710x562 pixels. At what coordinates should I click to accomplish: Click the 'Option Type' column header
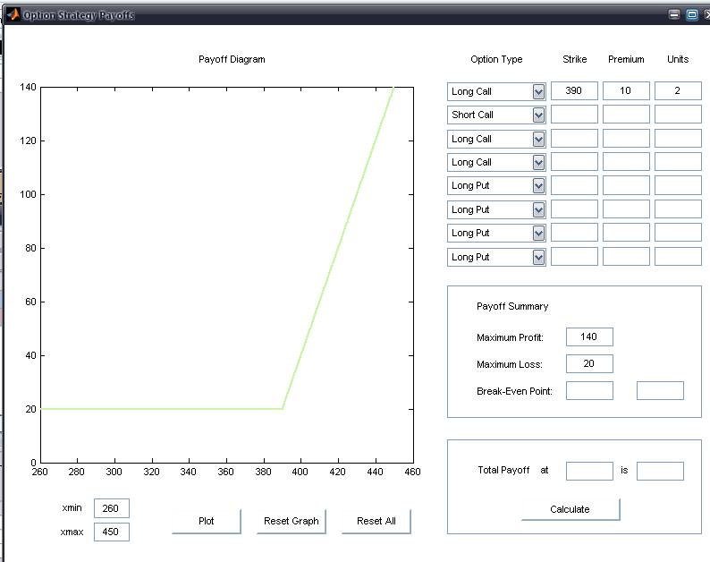pyautogui.click(x=496, y=59)
